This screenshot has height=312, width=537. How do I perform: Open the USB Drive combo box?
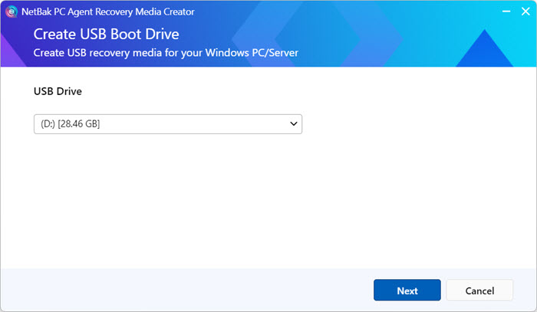coord(167,123)
